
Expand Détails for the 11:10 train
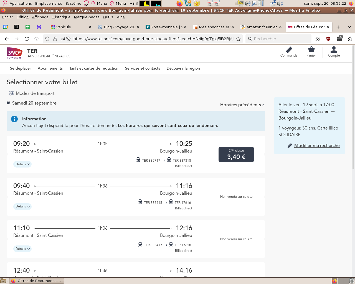point(22,249)
